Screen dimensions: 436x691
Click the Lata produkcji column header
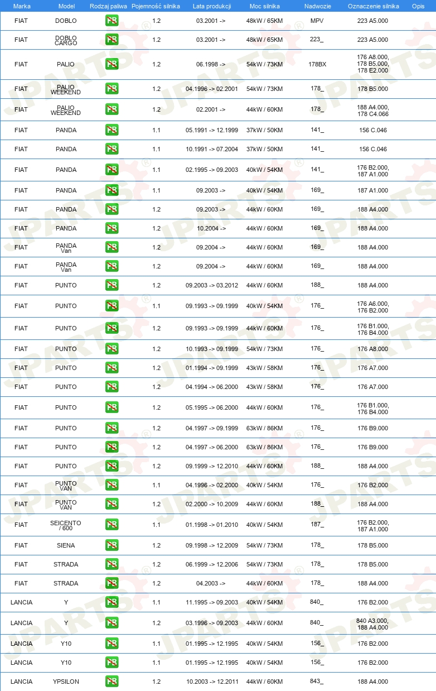coord(212,6)
